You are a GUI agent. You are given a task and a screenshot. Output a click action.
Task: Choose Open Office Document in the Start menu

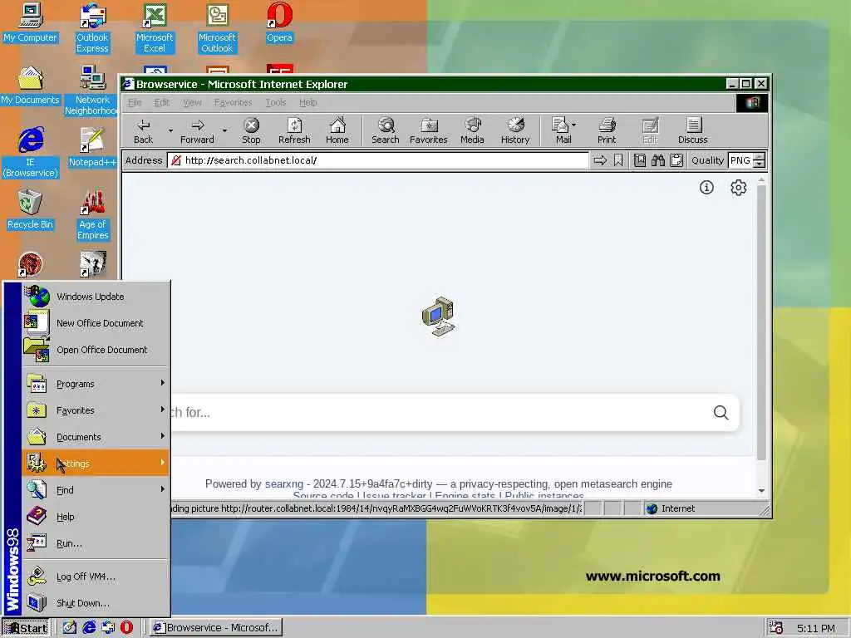[x=96, y=350]
